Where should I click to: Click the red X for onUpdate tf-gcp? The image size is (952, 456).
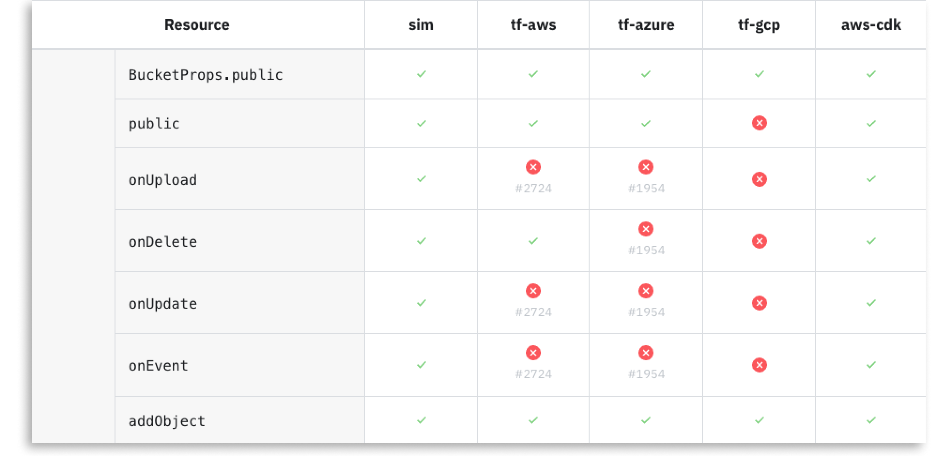pos(759,303)
